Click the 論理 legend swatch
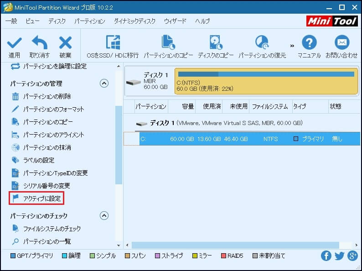Viewport: 362px width, 271px height. [x=64, y=256]
